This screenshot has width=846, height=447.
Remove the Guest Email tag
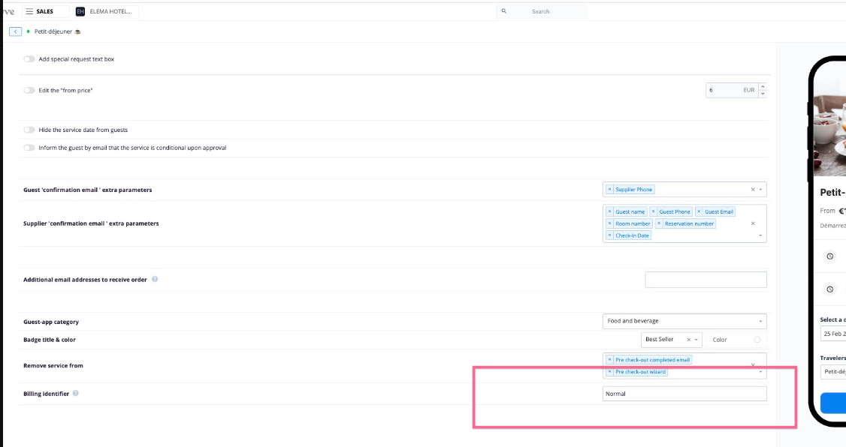[x=699, y=212]
